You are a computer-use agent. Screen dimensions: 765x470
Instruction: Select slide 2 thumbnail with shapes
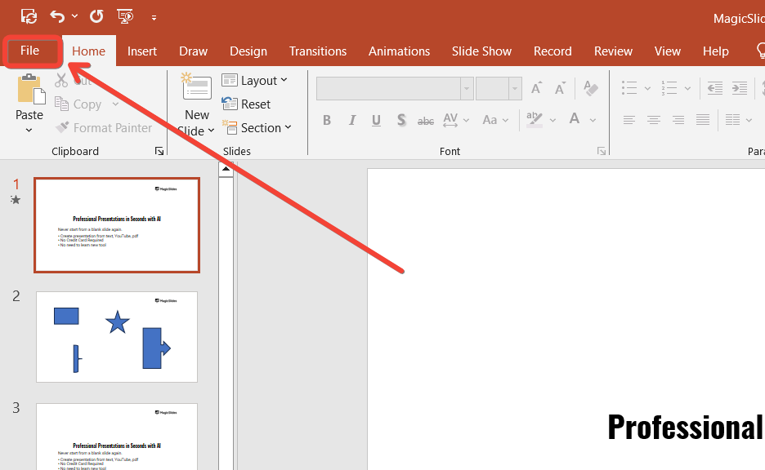tap(117, 336)
